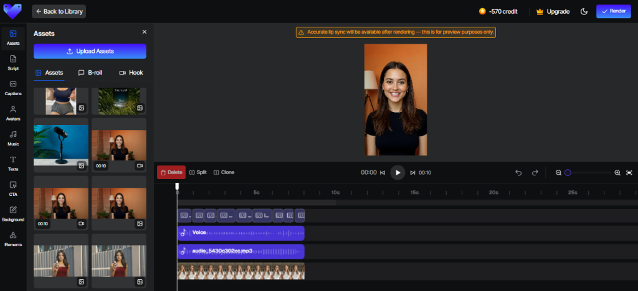Click the credit coin balance
The image size is (638, 291).
click(x=498, y=11)
